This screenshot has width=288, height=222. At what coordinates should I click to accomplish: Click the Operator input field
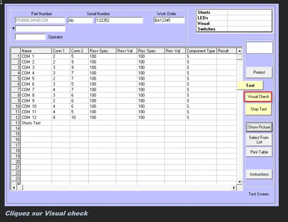pyautogui.click(x=30, y=37)
